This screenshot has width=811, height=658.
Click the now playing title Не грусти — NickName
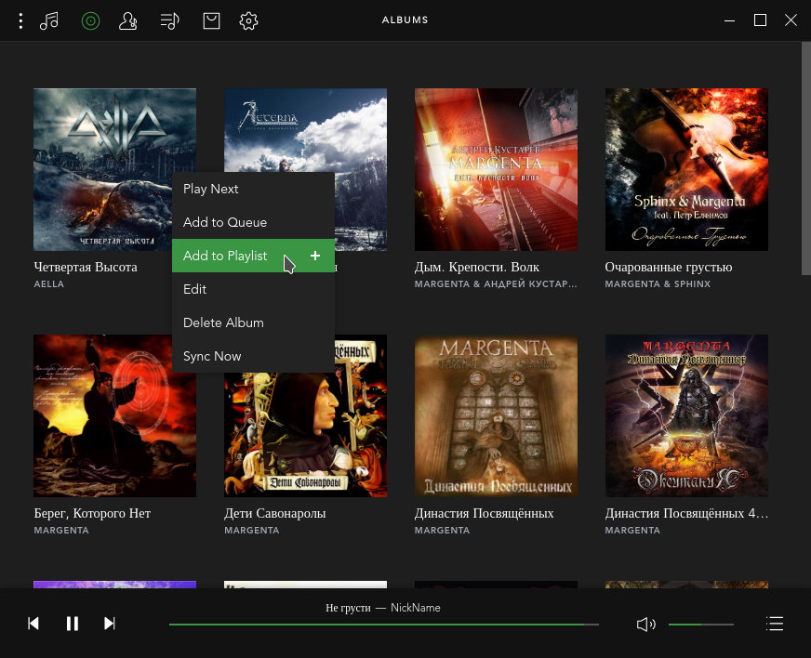[x=383, y=607]
